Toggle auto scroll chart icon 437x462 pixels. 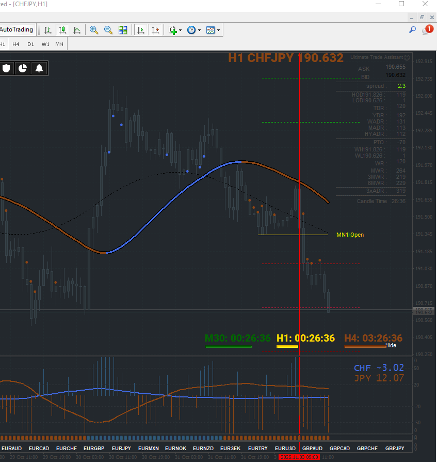pos(141,30)
